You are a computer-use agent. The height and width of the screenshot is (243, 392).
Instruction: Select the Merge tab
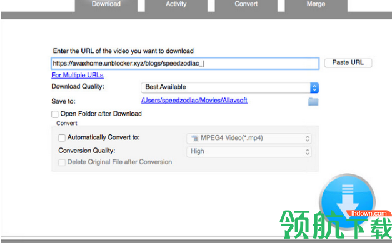tap(316, 5)
